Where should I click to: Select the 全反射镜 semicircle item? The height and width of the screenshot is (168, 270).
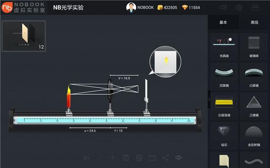coord(254,136)
